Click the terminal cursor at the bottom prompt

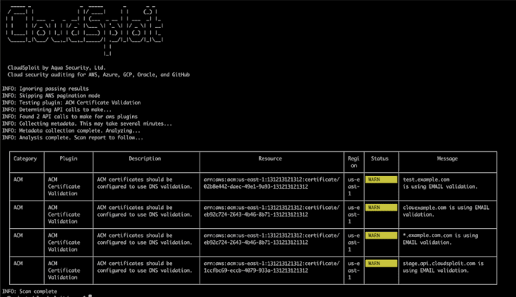coord(90,295)
